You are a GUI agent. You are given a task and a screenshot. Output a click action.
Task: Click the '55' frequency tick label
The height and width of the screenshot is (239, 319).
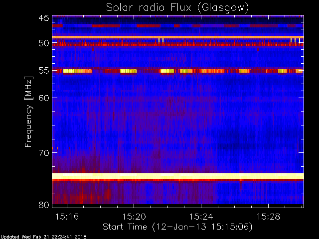coord(44,71)
